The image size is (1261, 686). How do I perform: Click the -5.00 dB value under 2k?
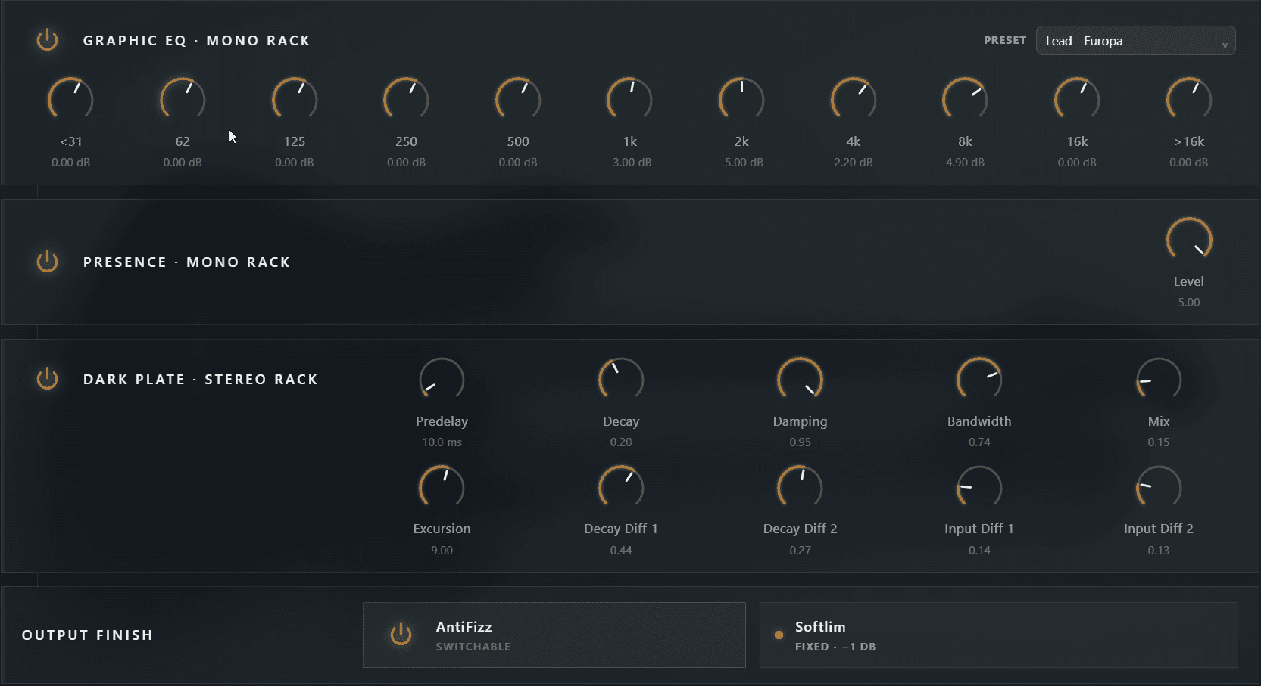(x=741, y=163)
